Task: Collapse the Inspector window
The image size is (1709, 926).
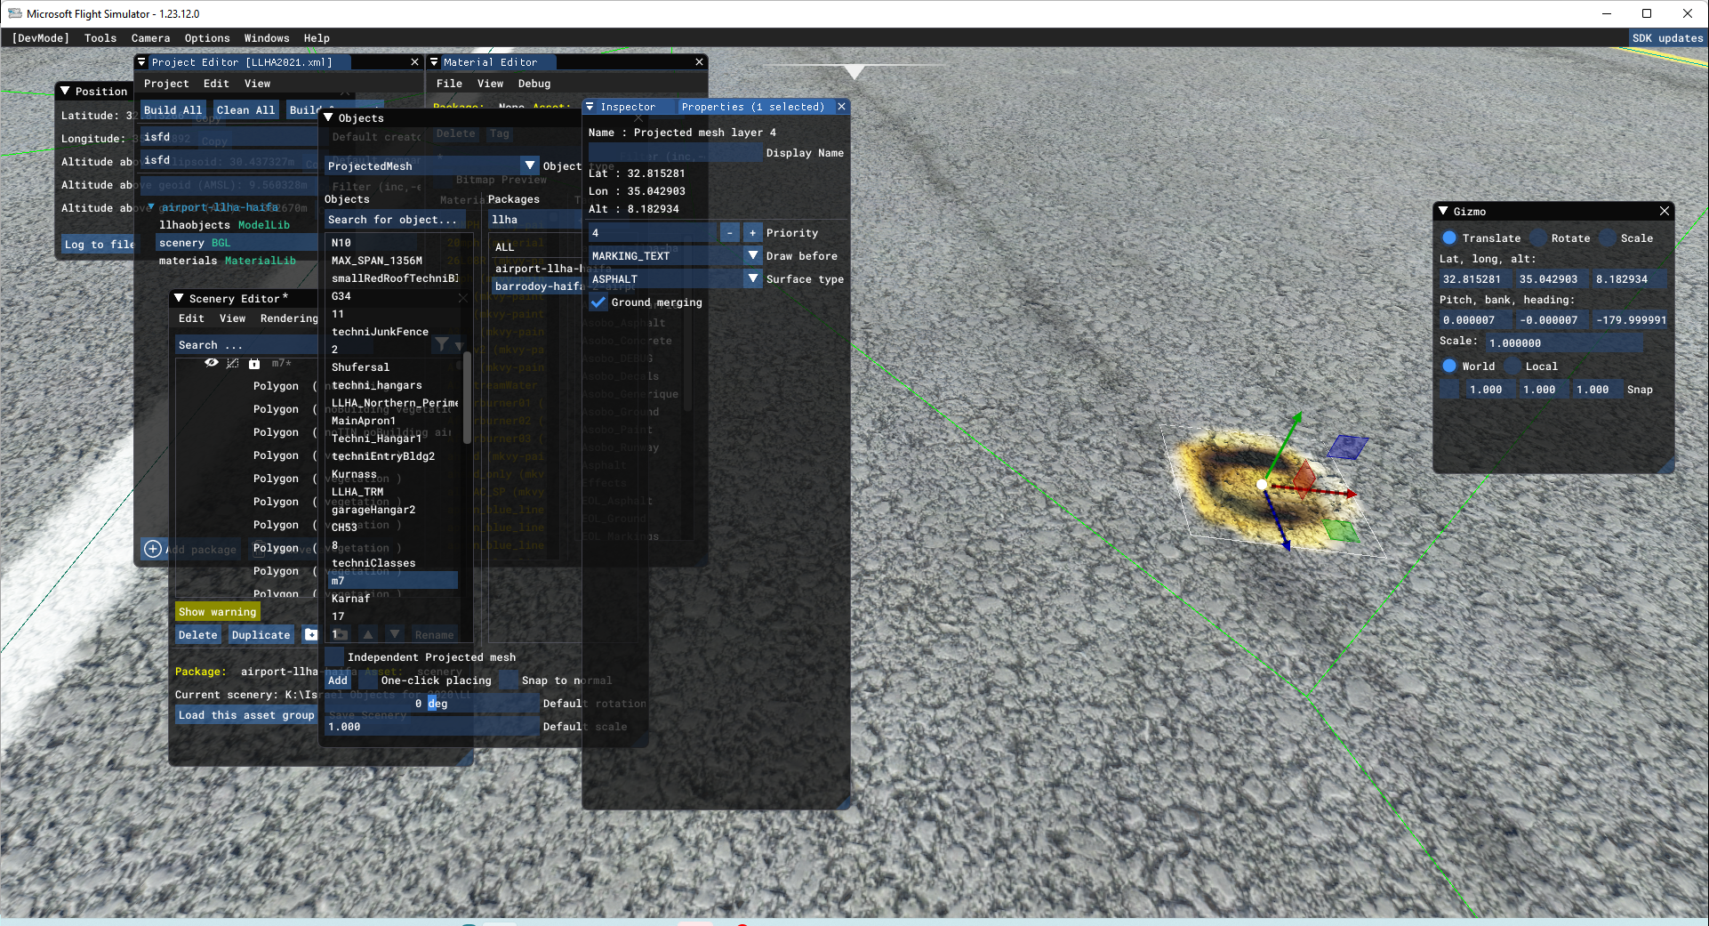Action: tap(590, 107)
